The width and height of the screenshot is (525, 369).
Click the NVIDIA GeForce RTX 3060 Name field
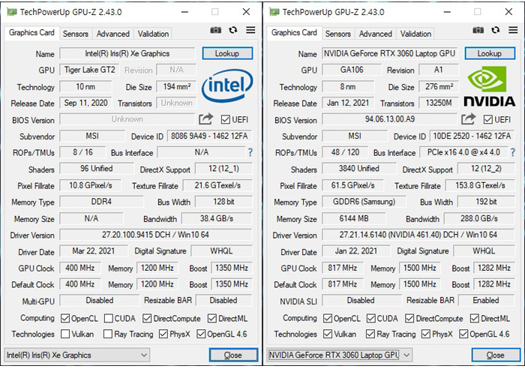(x=389, y=53)
